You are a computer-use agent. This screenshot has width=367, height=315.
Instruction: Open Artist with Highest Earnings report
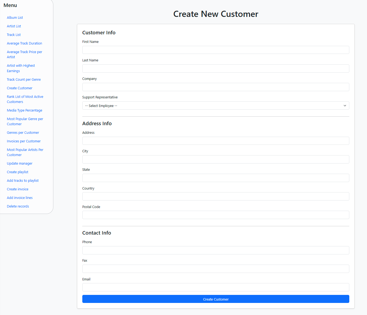[x=21, y=68]
